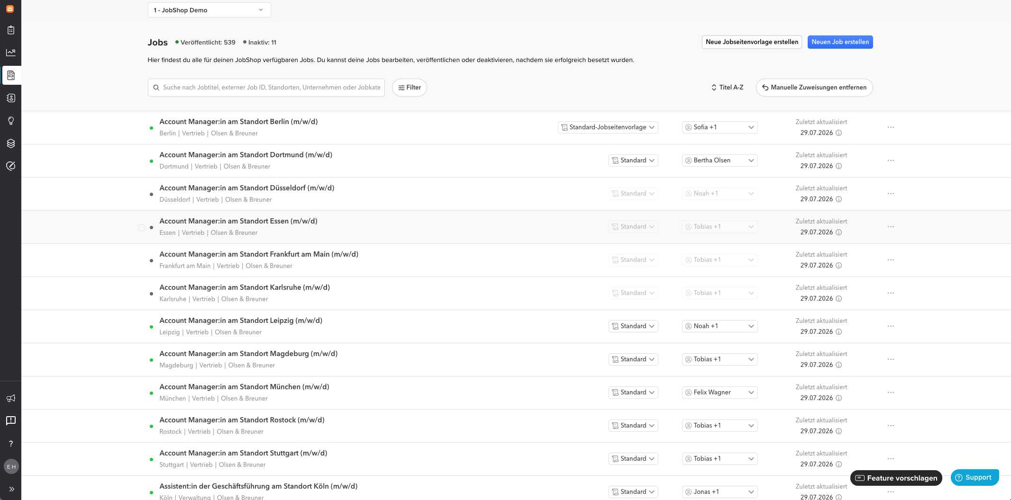Show info for Magdeburg job update date
Screen dimensions: 1011x500
coord(838,365)
